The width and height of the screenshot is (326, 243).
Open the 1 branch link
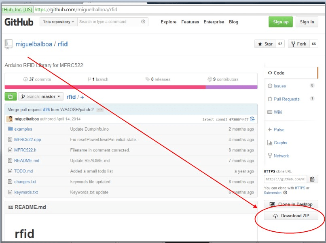(98, 79)
